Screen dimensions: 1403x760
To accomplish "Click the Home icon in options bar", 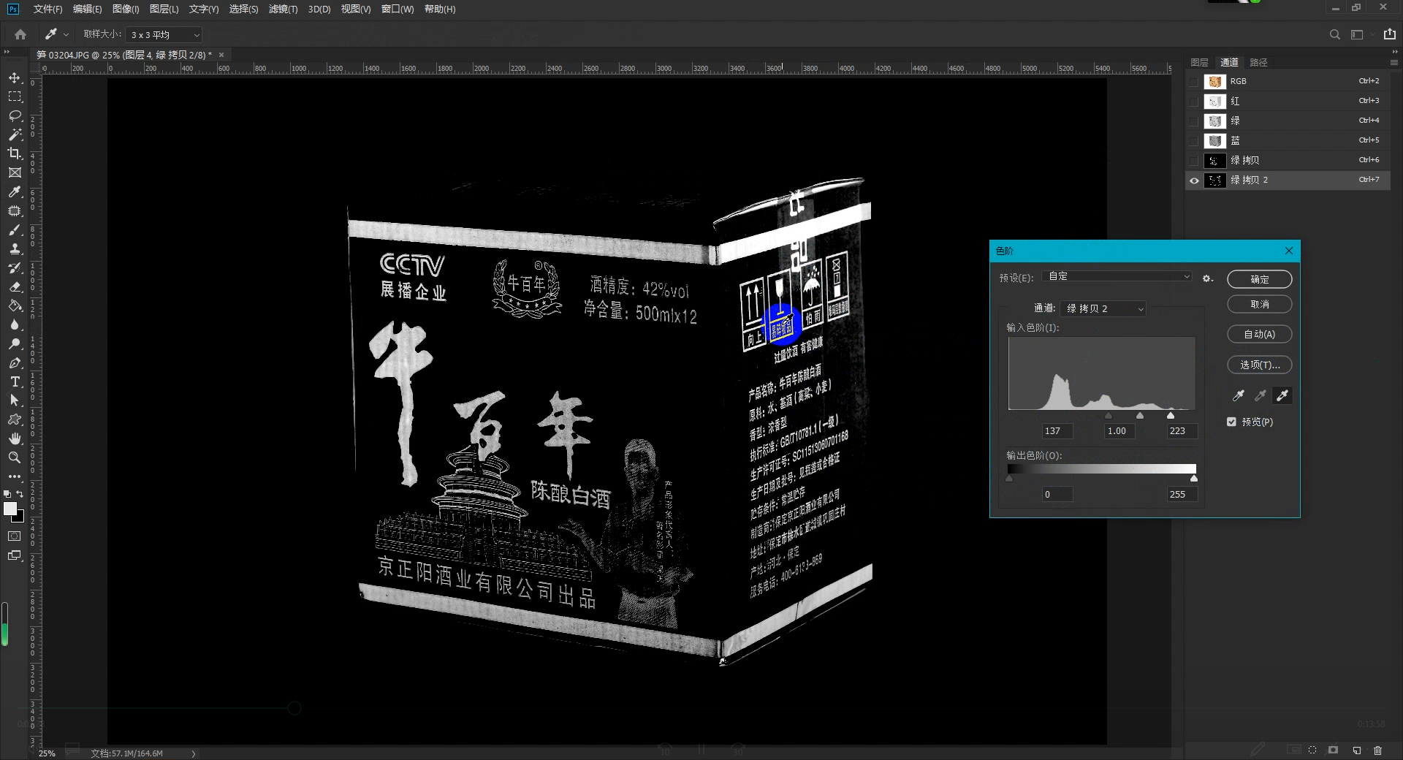I will pos(20,34).
